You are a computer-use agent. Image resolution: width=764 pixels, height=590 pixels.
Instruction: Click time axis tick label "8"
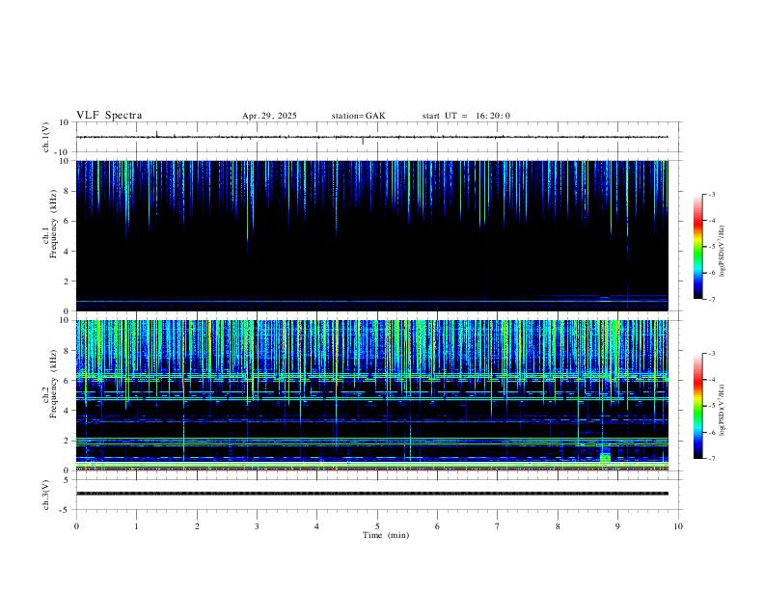point(558,526)
